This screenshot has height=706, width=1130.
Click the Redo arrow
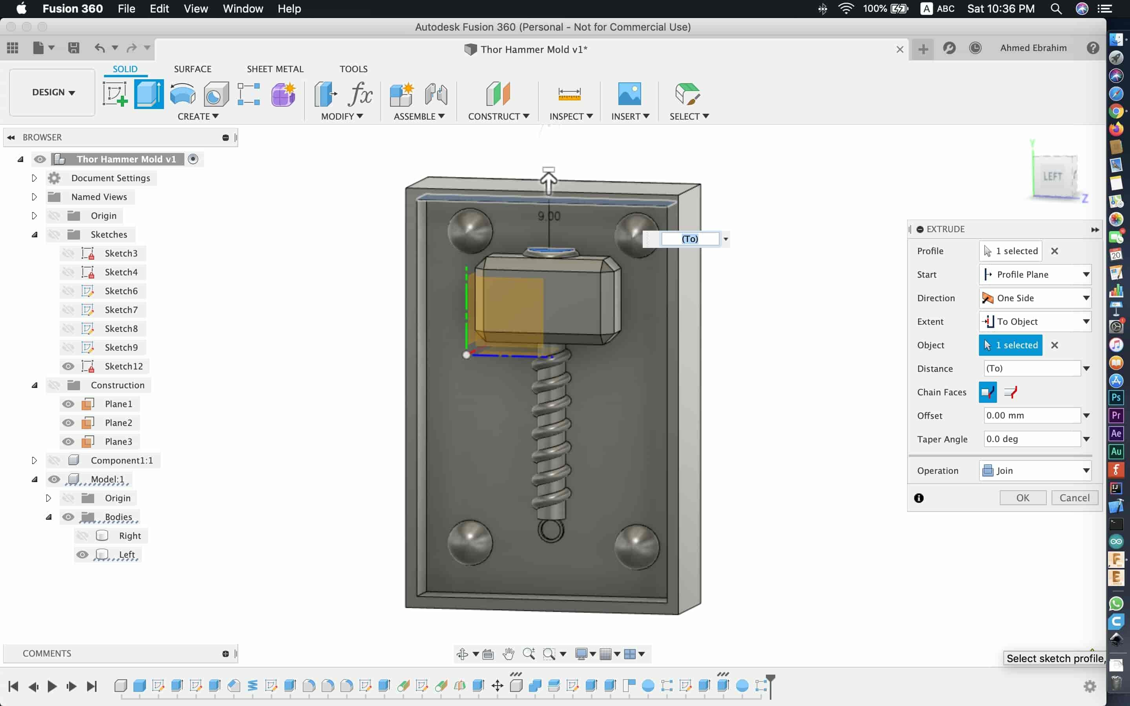[x=132, y=47]
